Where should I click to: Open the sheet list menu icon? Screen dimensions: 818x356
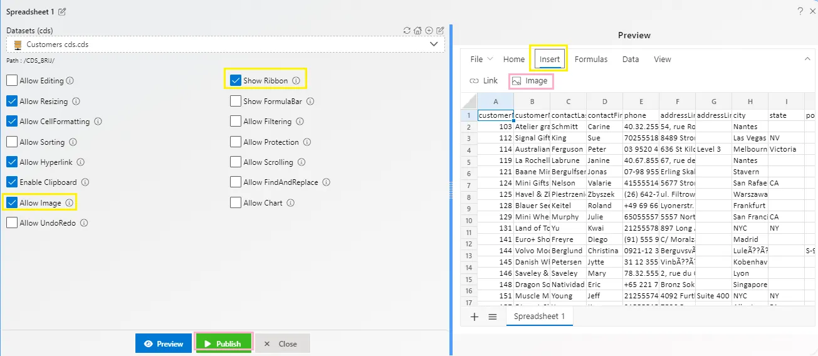[493, 317]
